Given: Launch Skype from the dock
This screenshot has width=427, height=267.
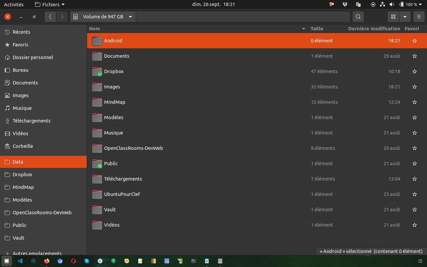Looking at the screenshot, I should pos(87,261).
